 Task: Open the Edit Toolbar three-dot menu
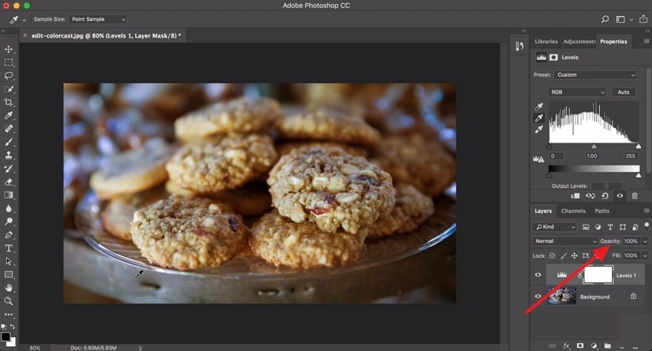8,314
